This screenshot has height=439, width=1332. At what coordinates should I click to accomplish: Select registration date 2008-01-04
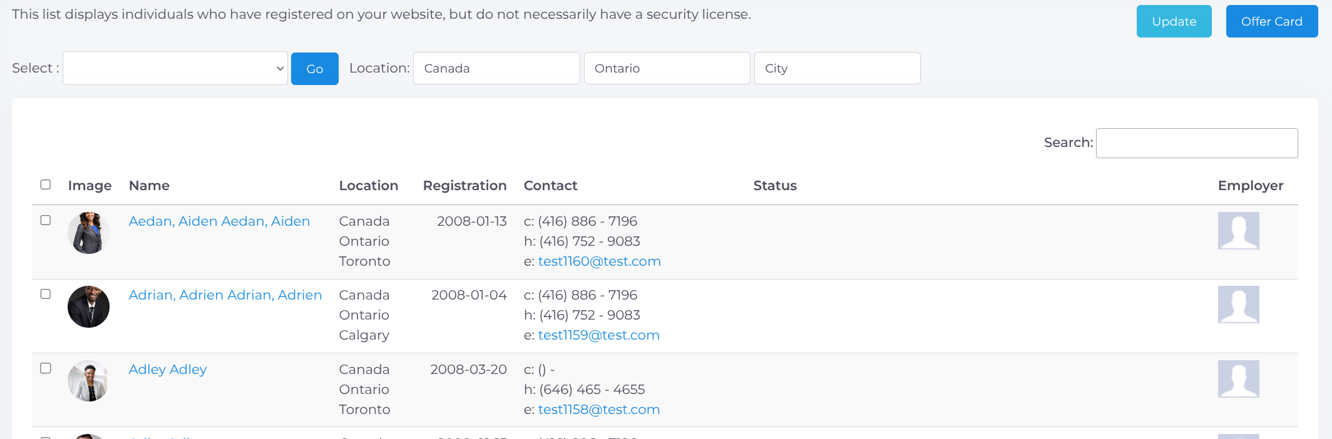469,295
